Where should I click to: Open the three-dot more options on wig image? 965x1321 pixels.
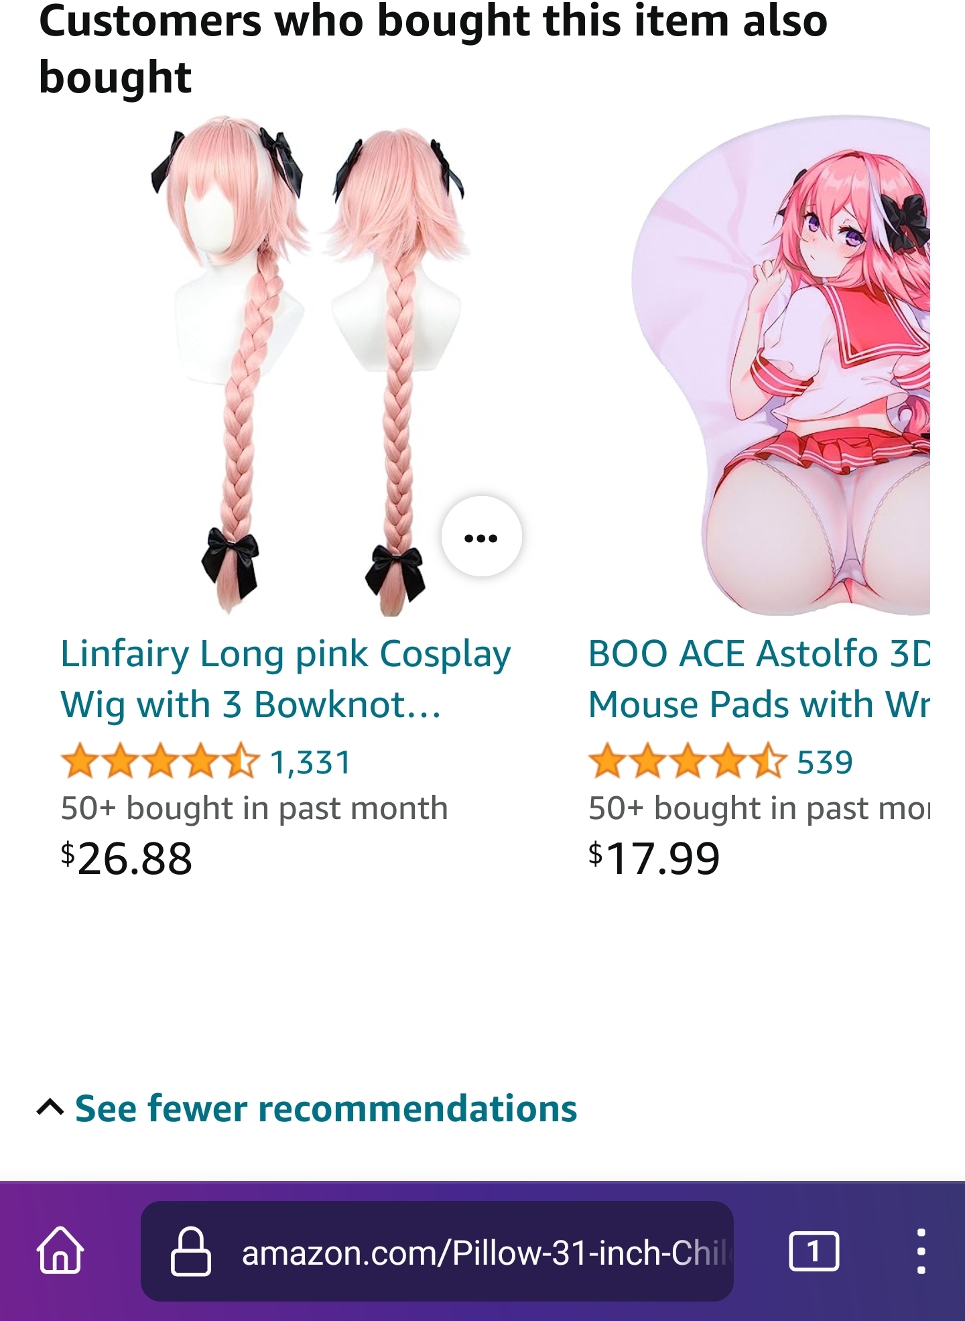point(481,537)
